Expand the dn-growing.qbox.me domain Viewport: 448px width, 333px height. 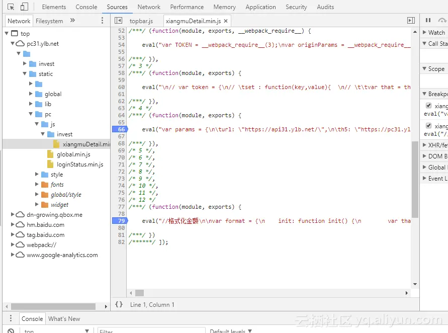[x=12, y=214]
